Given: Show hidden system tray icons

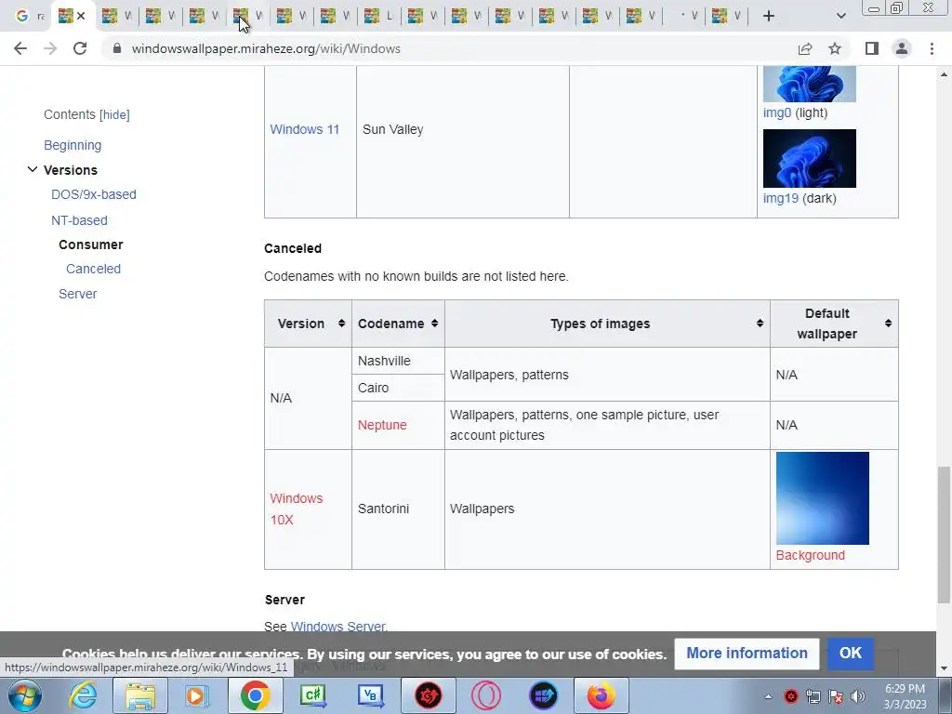Looking at the screenshot, I should 768,696.
